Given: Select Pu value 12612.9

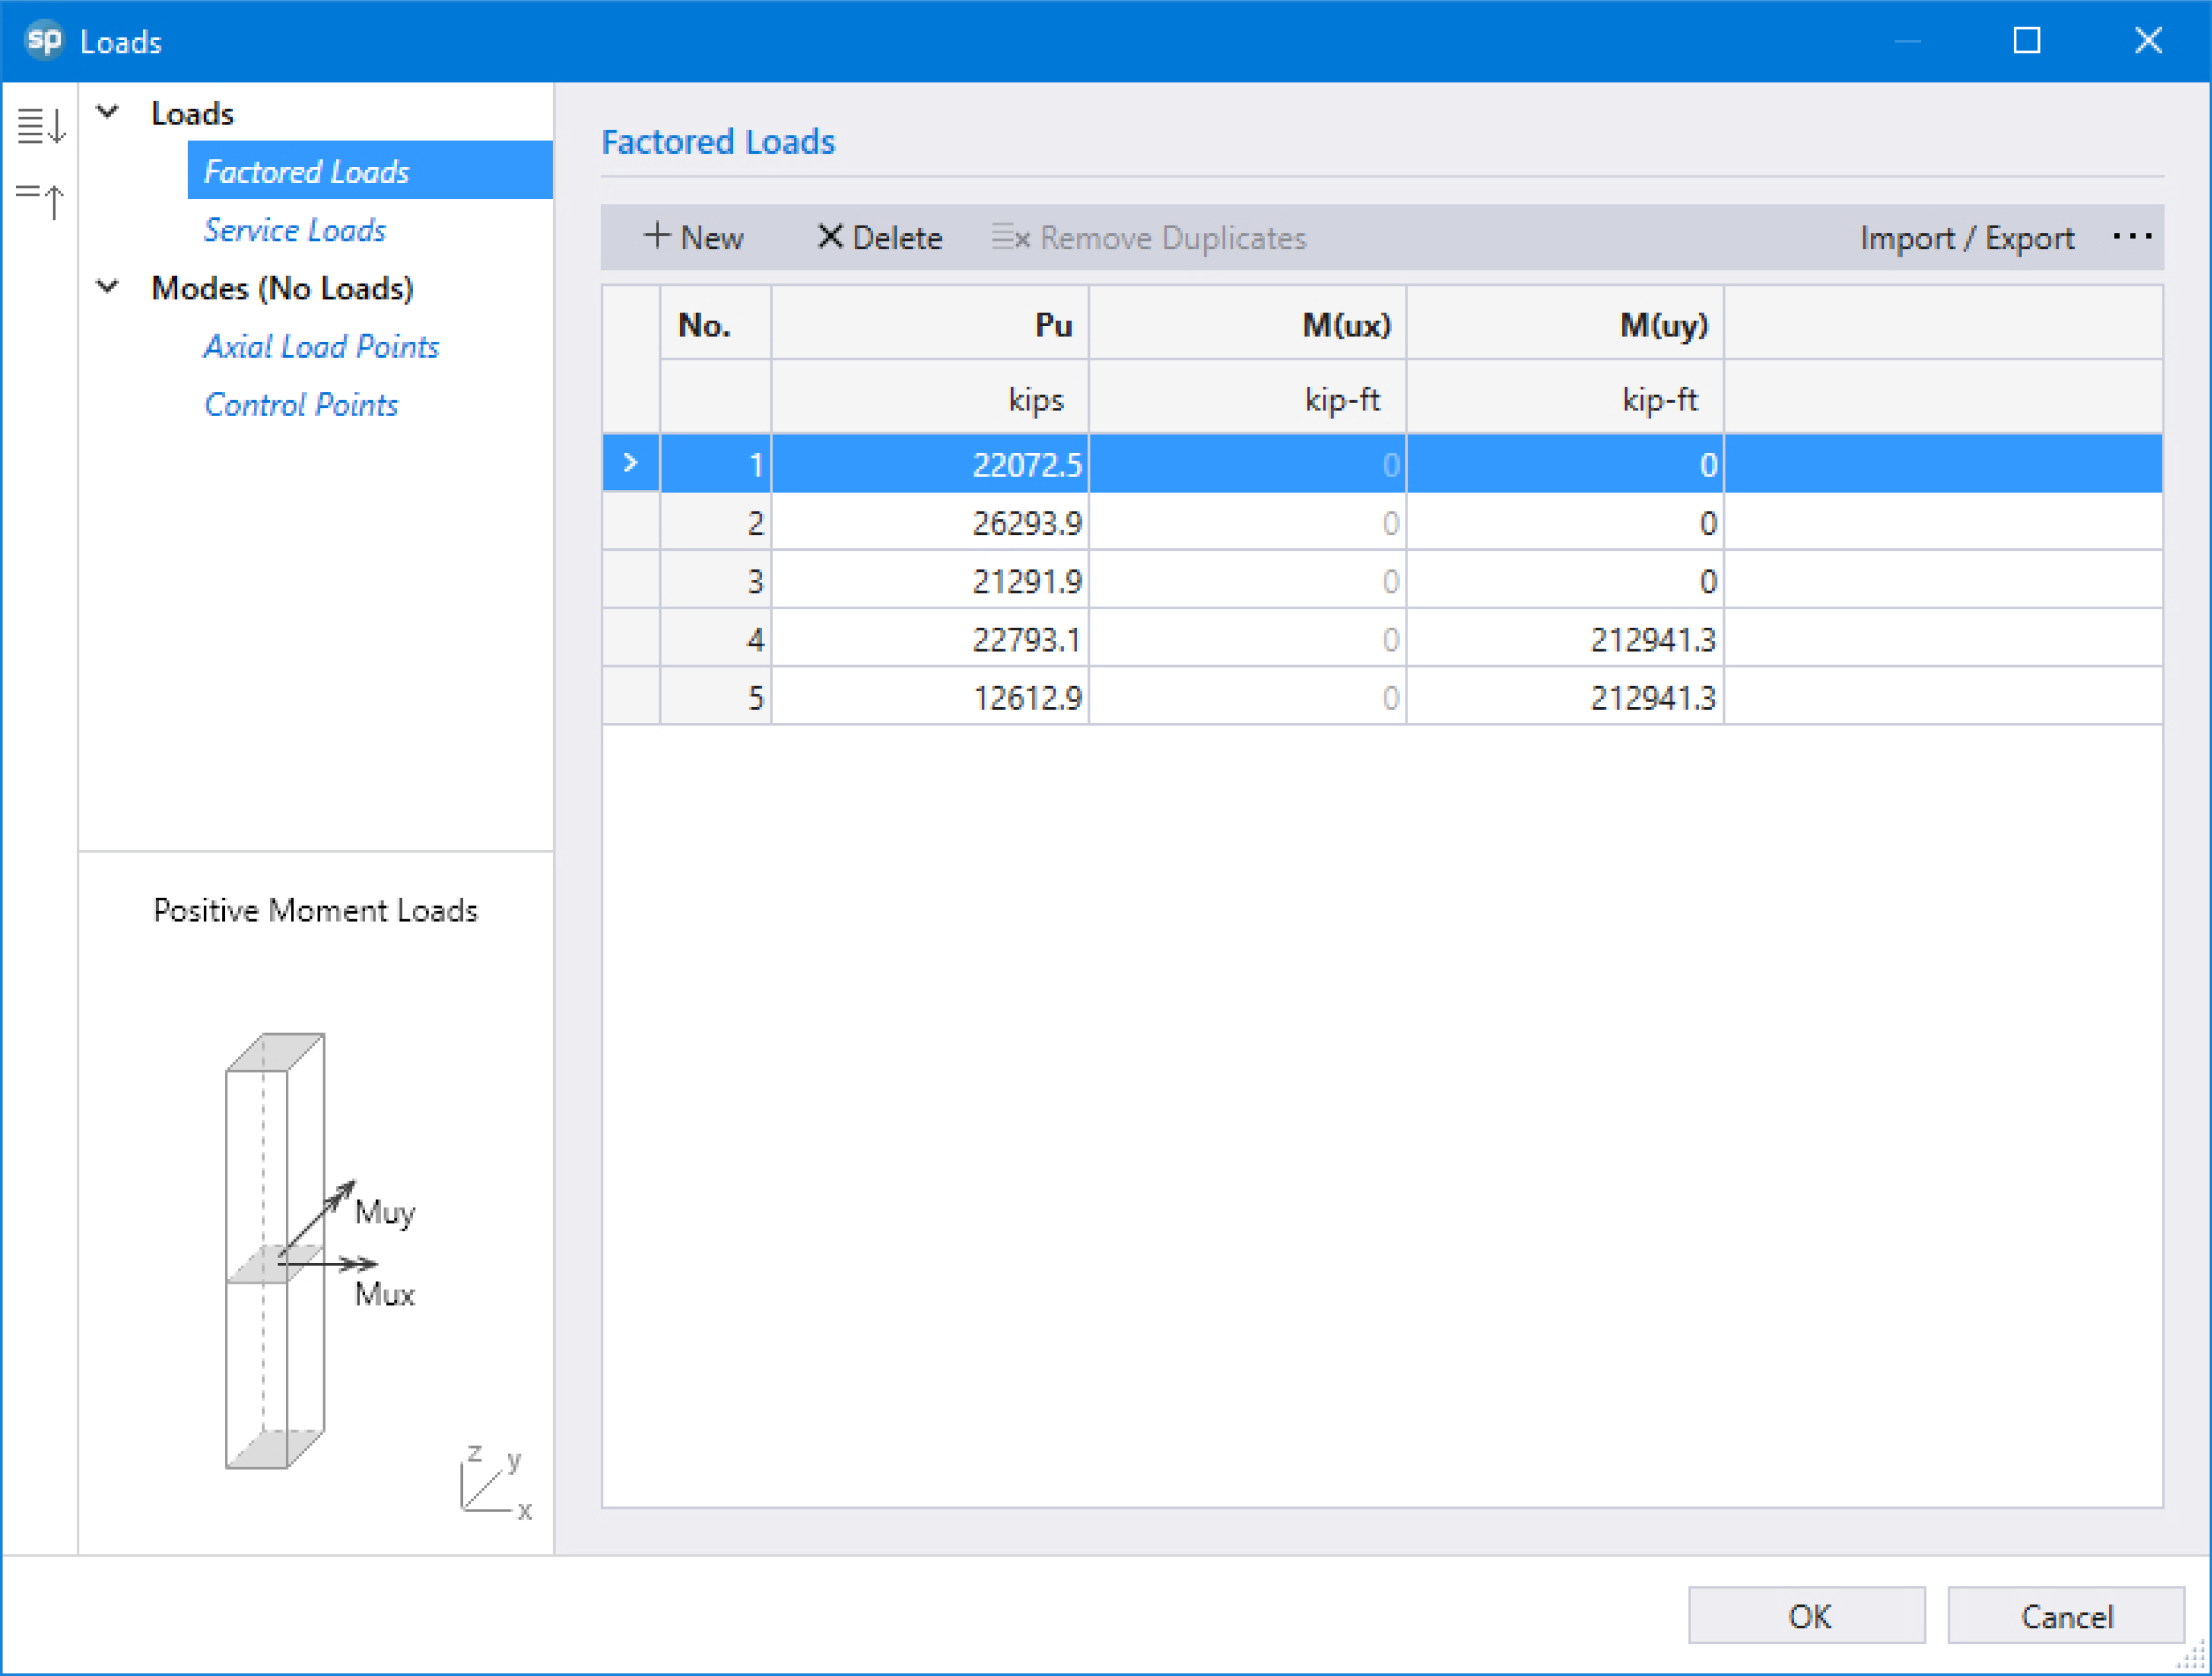Looking at the screenshot, I should (x=930, y=696).
